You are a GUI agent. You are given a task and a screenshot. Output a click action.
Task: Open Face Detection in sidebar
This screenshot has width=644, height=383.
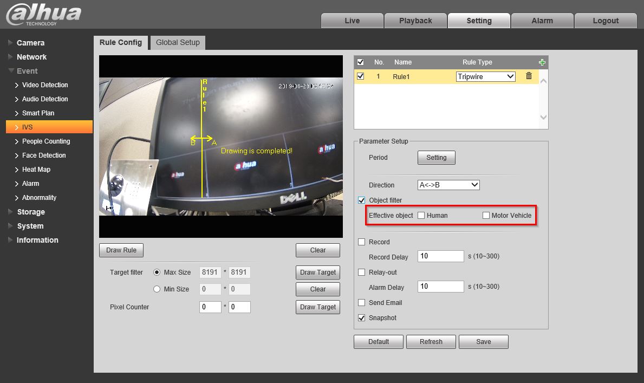pyautogui.click(x=44, y=155)
